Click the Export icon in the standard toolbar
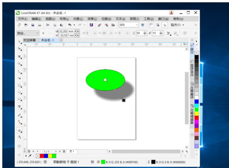Viewport: 229px width, 168px height. pyautogui.click(x=106, y=25)
